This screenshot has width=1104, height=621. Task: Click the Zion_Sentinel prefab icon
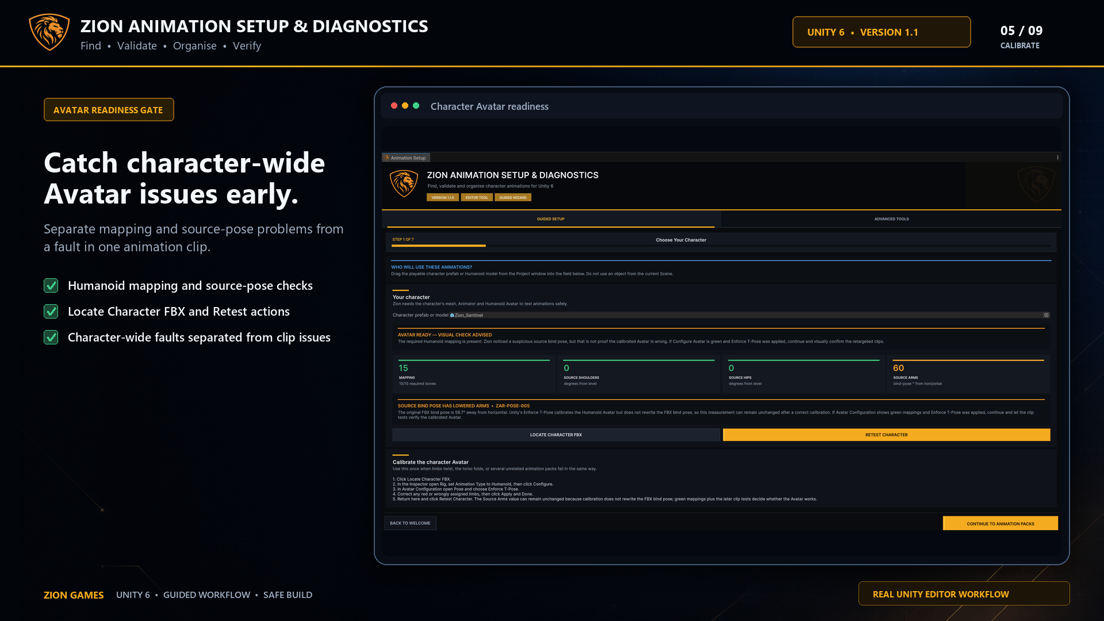click(x=452, y=315)
